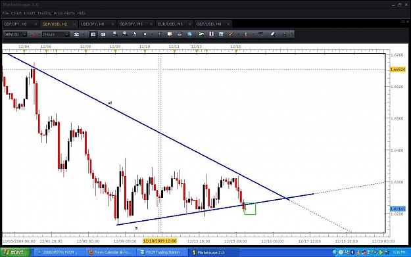Click the 1.62141 current price label
411x257 pixels.
[398, 209]
